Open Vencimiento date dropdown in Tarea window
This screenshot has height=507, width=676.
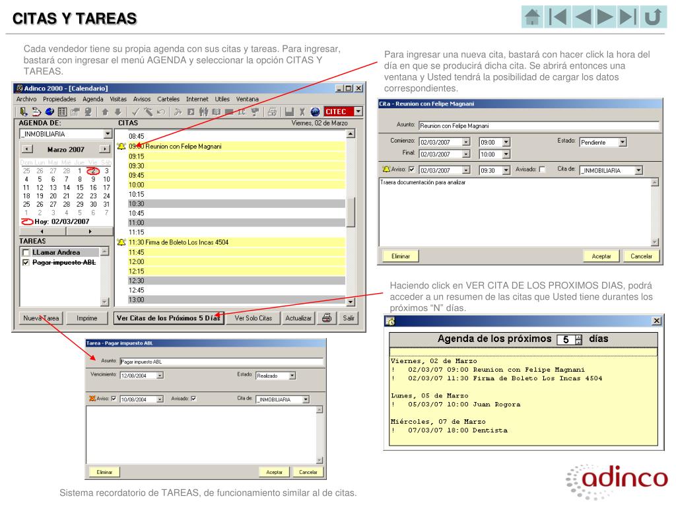pos(160,376)
